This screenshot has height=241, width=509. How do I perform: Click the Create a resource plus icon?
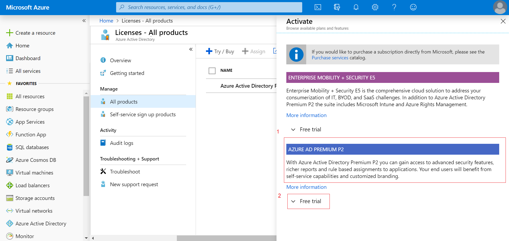coord(10,33)
